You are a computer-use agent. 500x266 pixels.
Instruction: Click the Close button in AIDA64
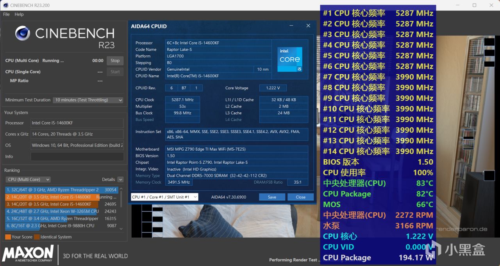click(x=300, y=197)
